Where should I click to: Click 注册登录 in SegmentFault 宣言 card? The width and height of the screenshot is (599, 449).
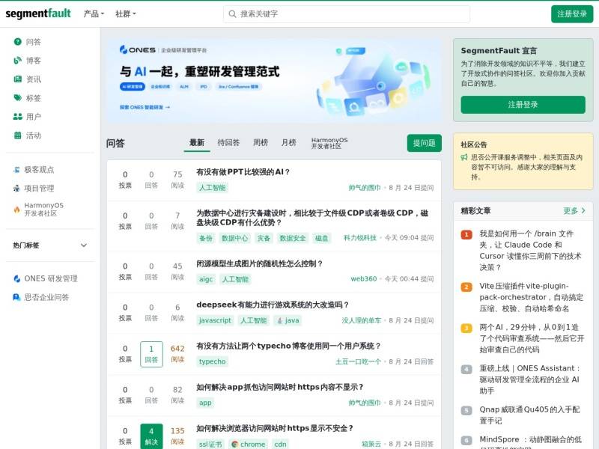523,105
